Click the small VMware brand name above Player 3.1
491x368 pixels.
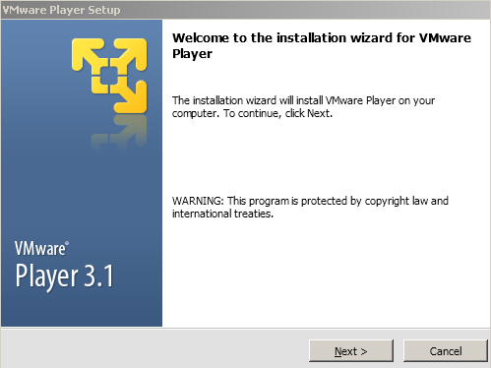coord(41,248)
